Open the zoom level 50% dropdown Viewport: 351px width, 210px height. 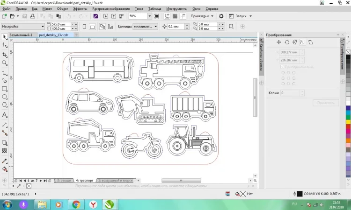(x=150, y=16)
